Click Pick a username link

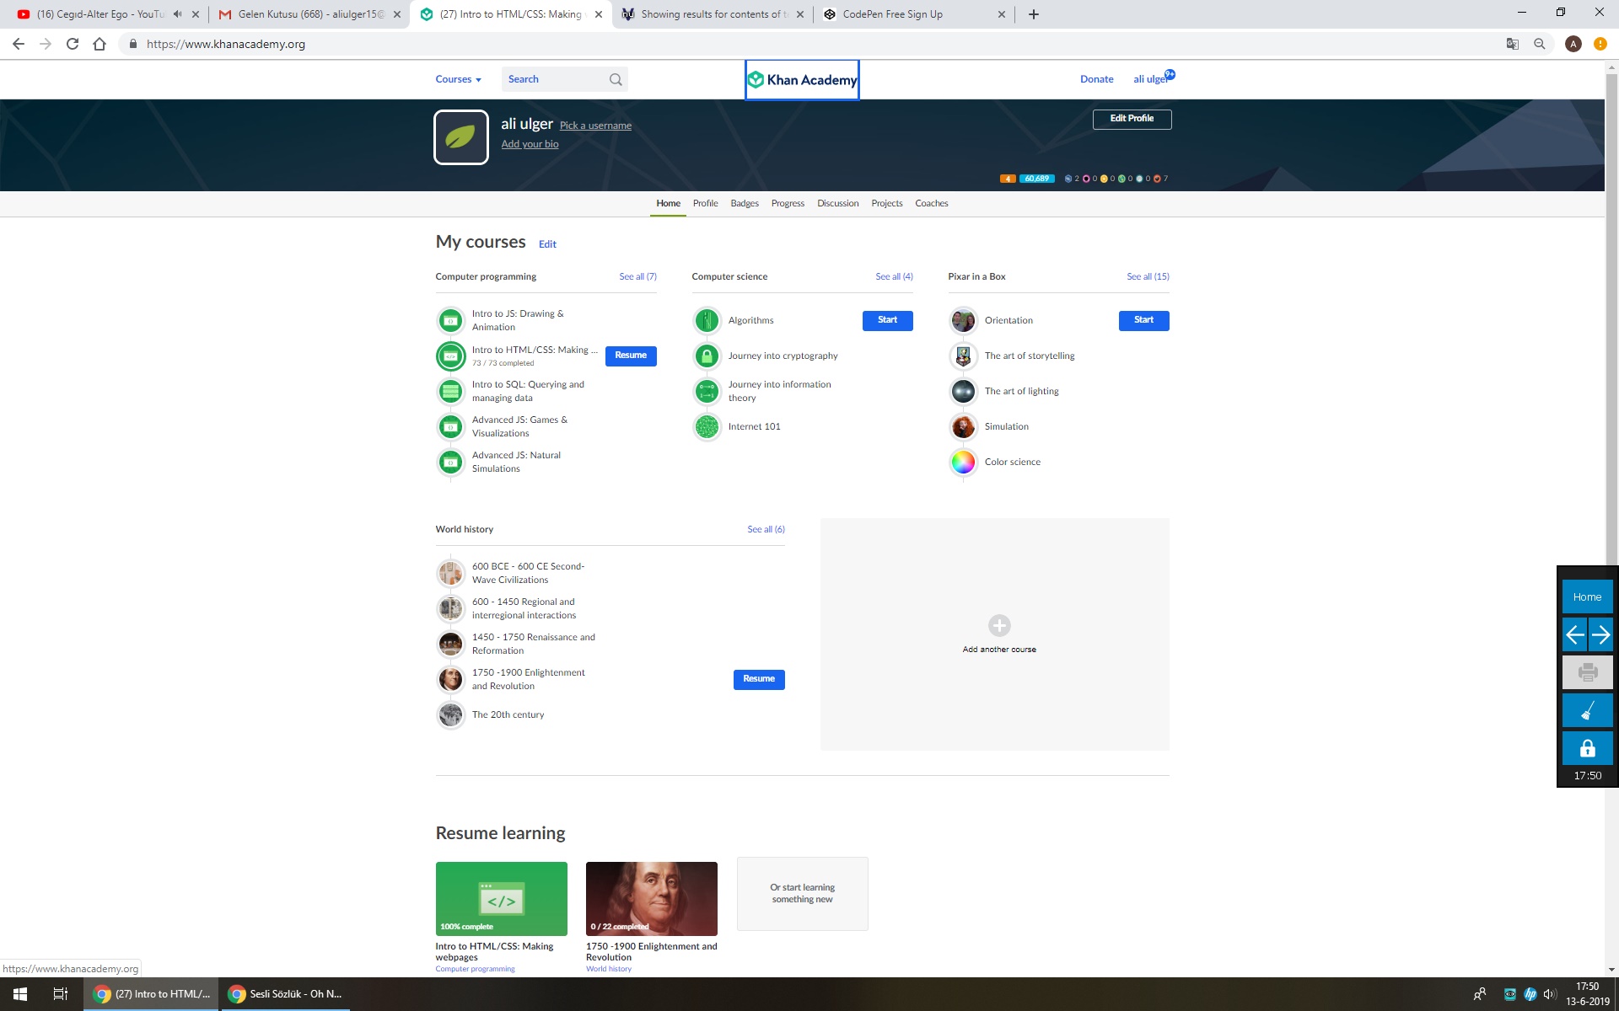595,126
